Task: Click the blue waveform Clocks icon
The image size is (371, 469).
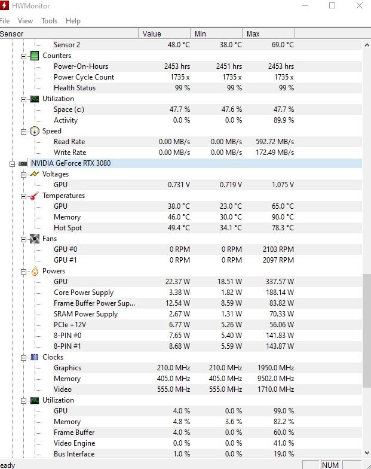Action: pos(35,357)
